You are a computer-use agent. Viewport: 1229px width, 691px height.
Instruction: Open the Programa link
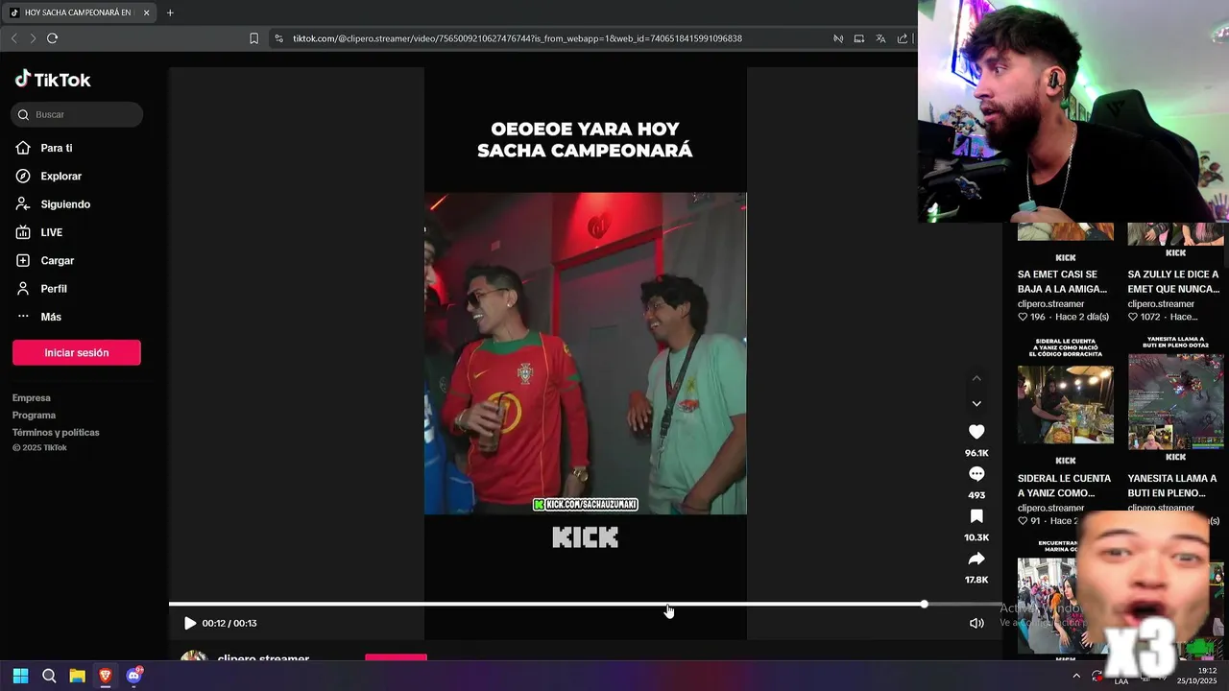click(x=34, y=415)
